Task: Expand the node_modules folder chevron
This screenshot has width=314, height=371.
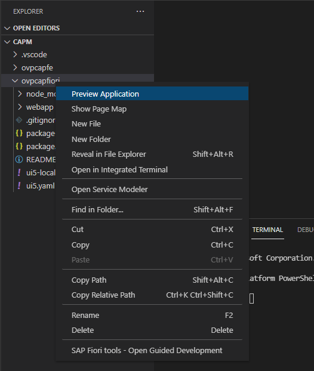Action: (20, 94)
